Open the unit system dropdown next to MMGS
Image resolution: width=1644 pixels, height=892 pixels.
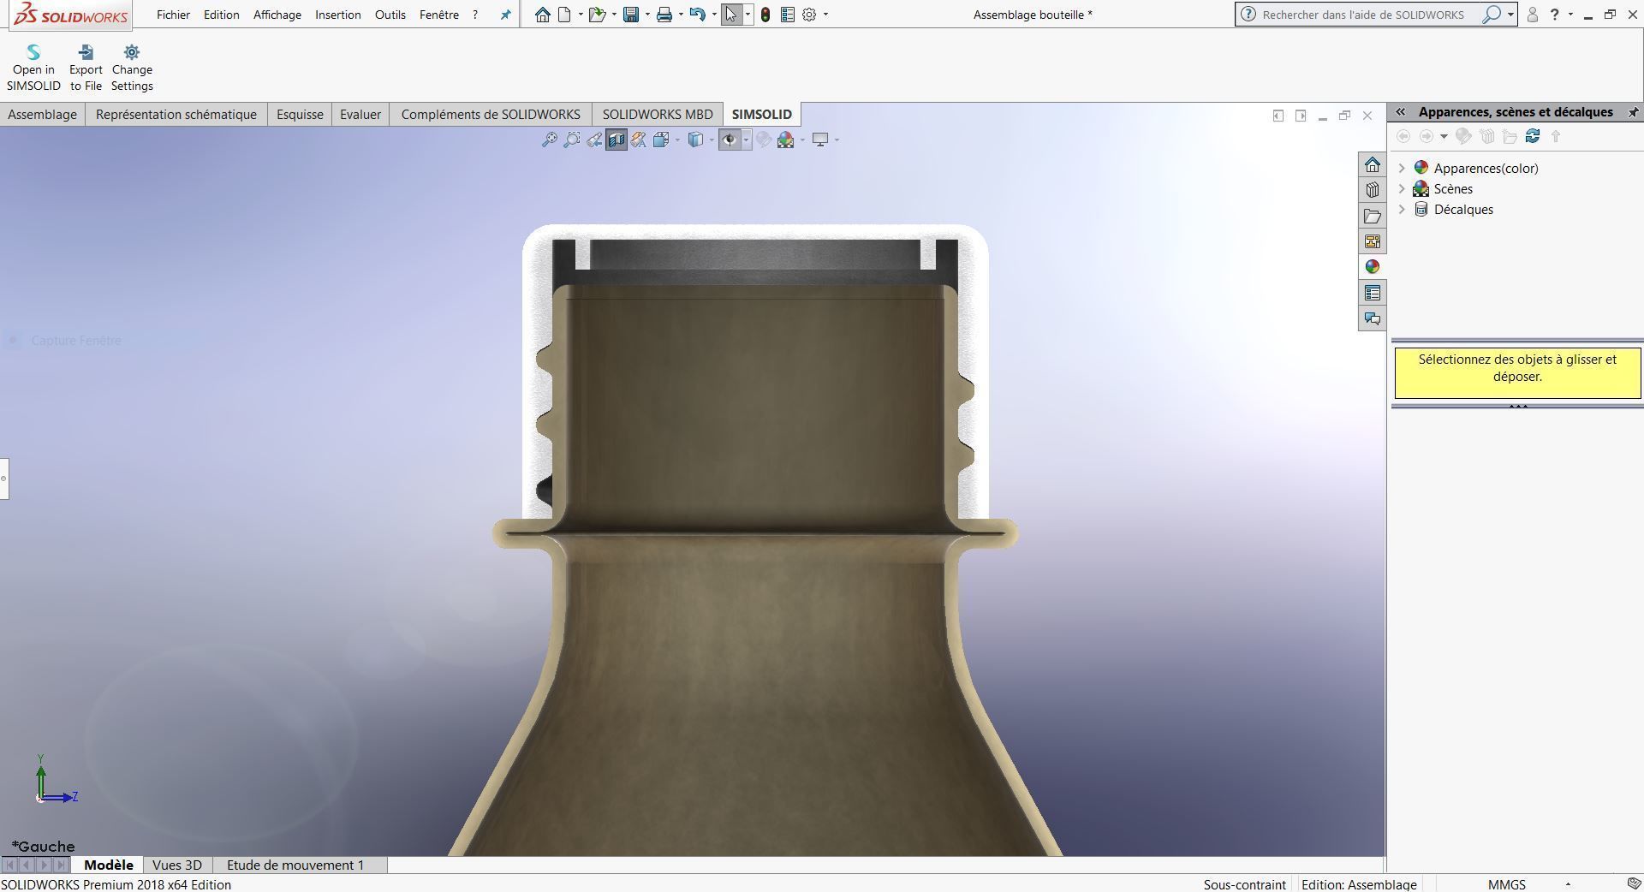click(1568, 884)
